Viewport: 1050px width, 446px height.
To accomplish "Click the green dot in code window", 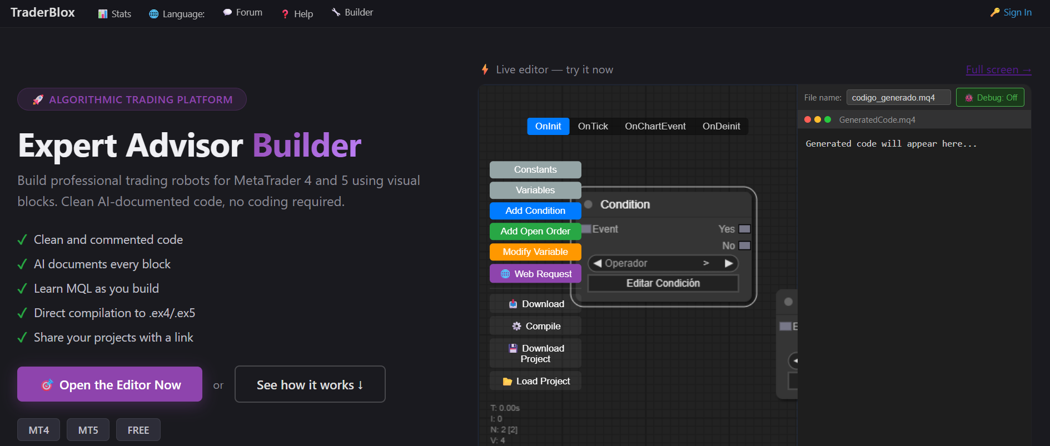I will (828, 119).
